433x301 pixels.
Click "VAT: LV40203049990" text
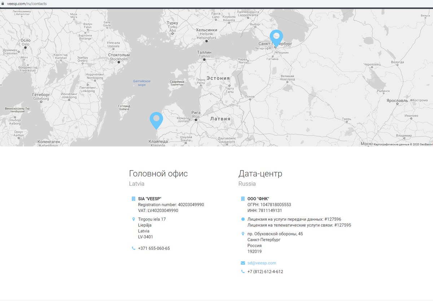158,211
